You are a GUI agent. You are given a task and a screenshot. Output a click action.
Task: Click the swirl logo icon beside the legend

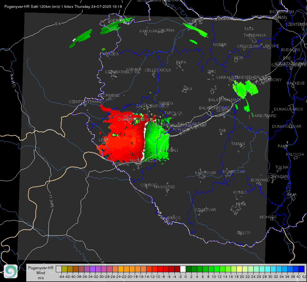11,271
